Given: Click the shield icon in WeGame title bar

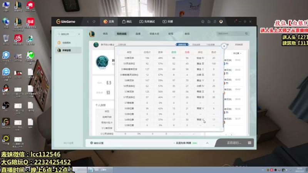Looking at the screenshot, I should (x=203, y=22).
